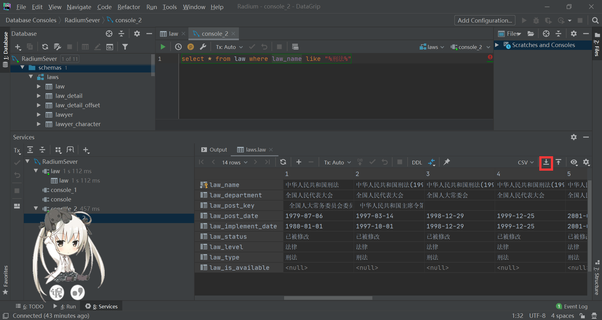Screen dimensions: 602x320
Task: Refresh the database tree
Action: 45,47
